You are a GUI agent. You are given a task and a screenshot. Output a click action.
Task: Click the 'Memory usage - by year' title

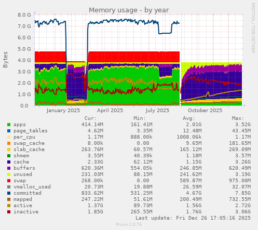[129, 10]
